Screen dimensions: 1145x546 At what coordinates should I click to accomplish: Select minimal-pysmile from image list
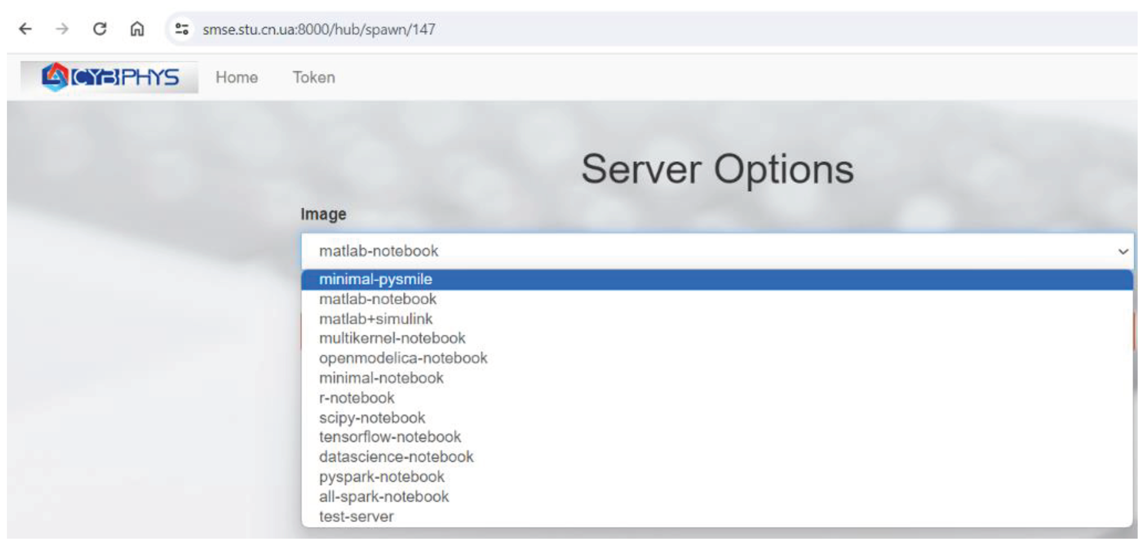(x=376, y=279)
